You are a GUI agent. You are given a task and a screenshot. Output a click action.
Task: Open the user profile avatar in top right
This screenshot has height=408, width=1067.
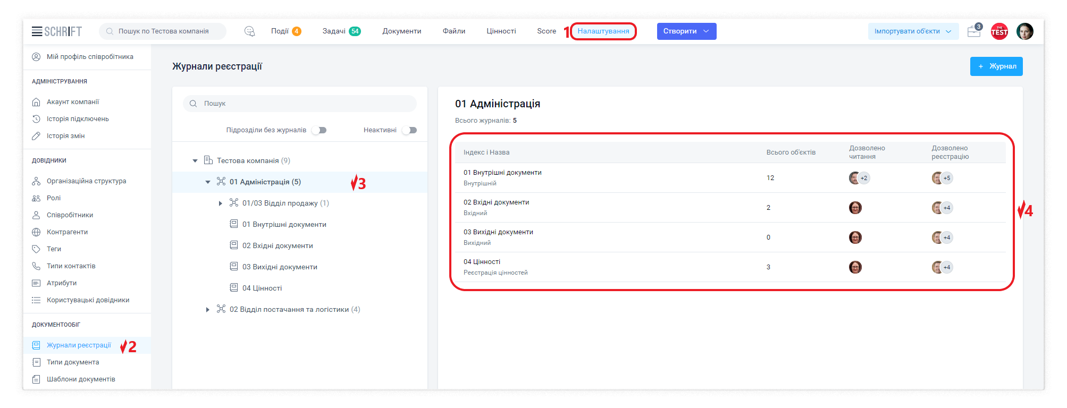(x=1024, y=31)
